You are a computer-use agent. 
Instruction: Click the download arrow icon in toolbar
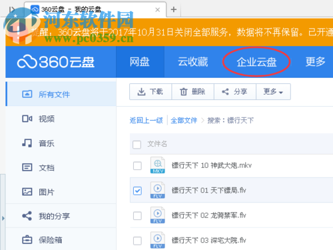pos(141,91)
